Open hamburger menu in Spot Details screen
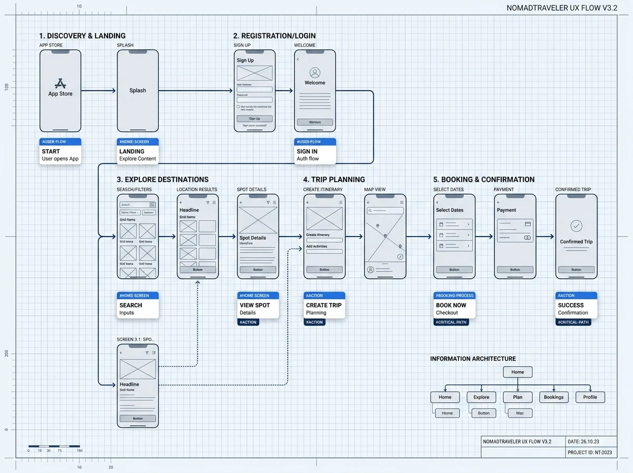 (274, 202)
